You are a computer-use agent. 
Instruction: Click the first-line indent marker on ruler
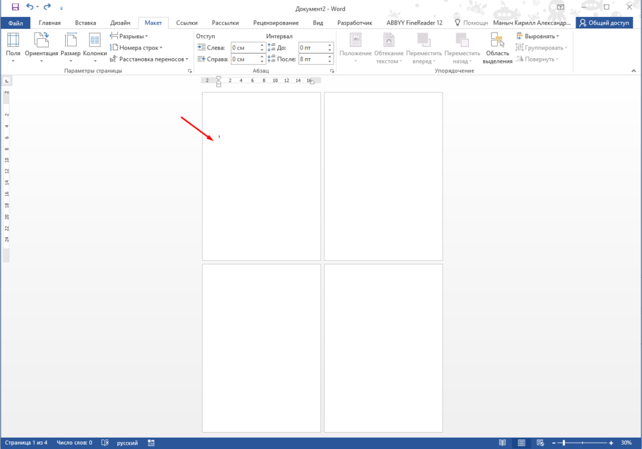[x=219, y=78]
